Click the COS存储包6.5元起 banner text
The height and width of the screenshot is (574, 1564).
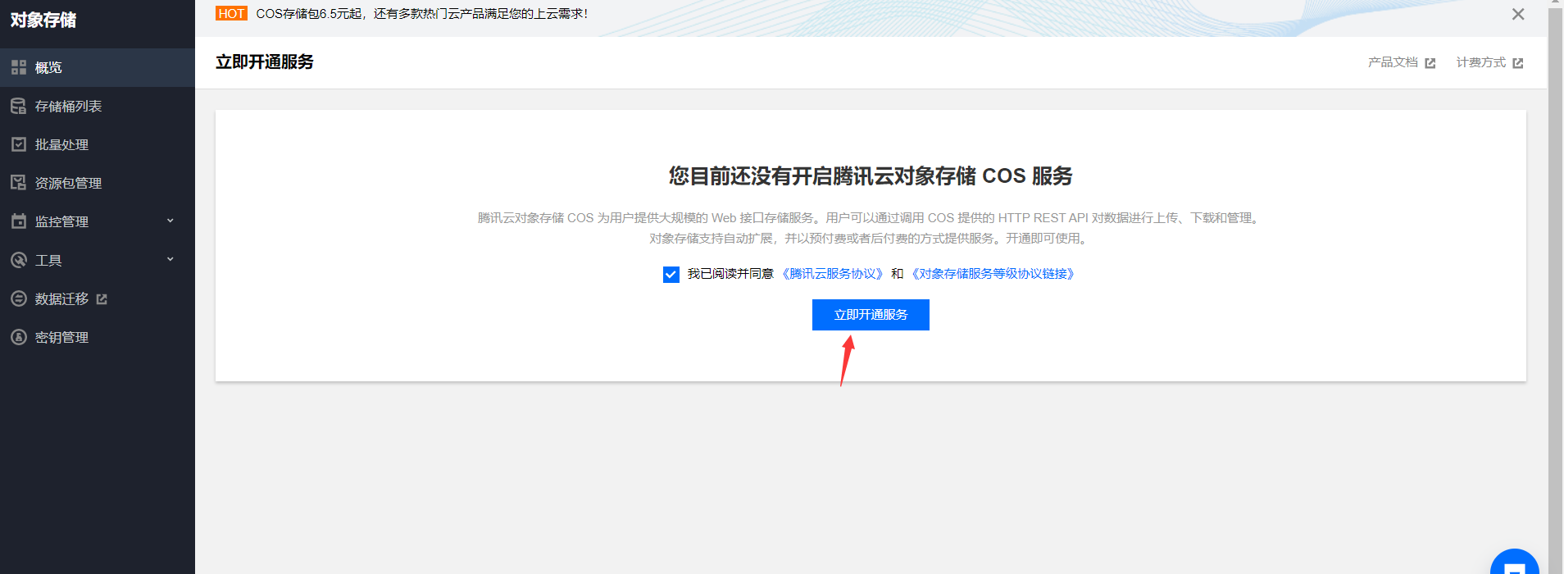pyautogui.click(x=421, y=14)
